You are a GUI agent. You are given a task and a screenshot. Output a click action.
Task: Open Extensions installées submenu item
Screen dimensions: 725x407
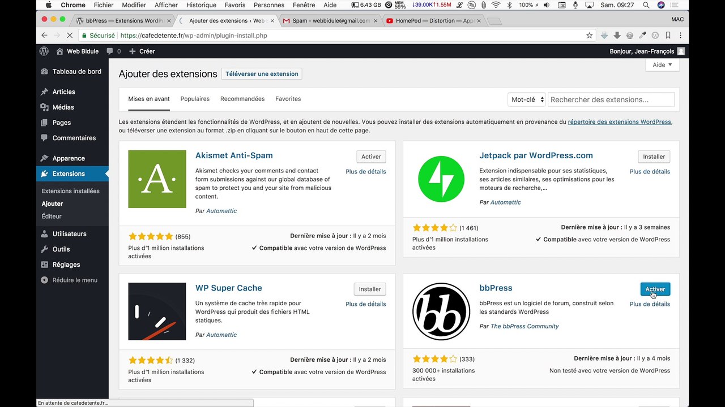tap(71, 191)
